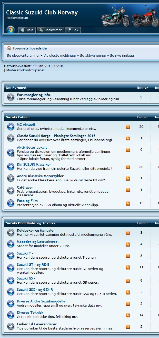Open Foto og Film forum

tap(27, 201)
